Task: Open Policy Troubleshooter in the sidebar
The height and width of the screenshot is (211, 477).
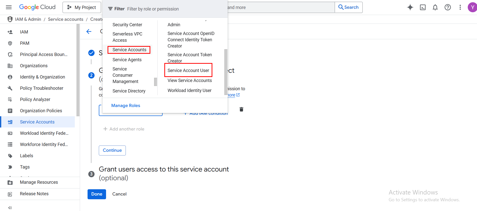Action: pyautogui.click(x=42, y=88)
